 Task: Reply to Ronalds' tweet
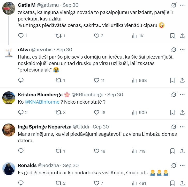click(x=21, y=183)
